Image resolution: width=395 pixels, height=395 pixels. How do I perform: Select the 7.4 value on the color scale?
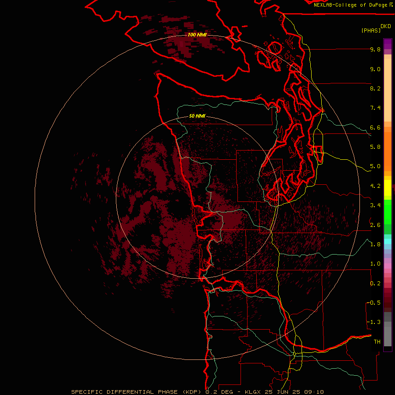click(x=375, y=108)
